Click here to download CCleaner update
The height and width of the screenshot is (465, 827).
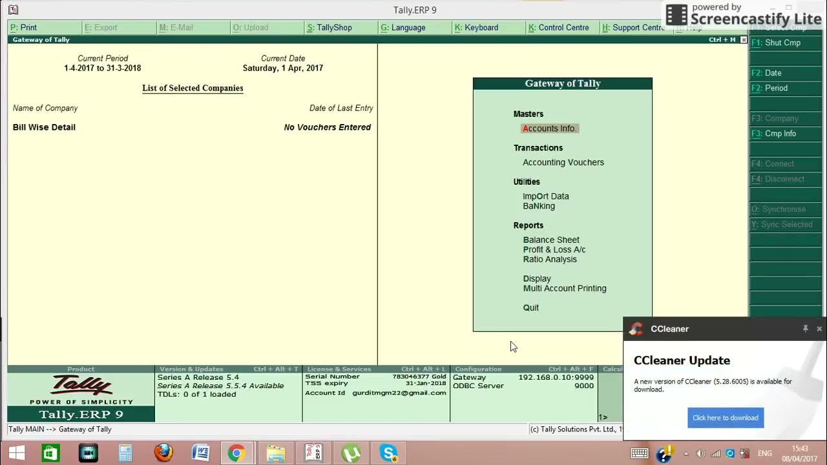(726, 418)
